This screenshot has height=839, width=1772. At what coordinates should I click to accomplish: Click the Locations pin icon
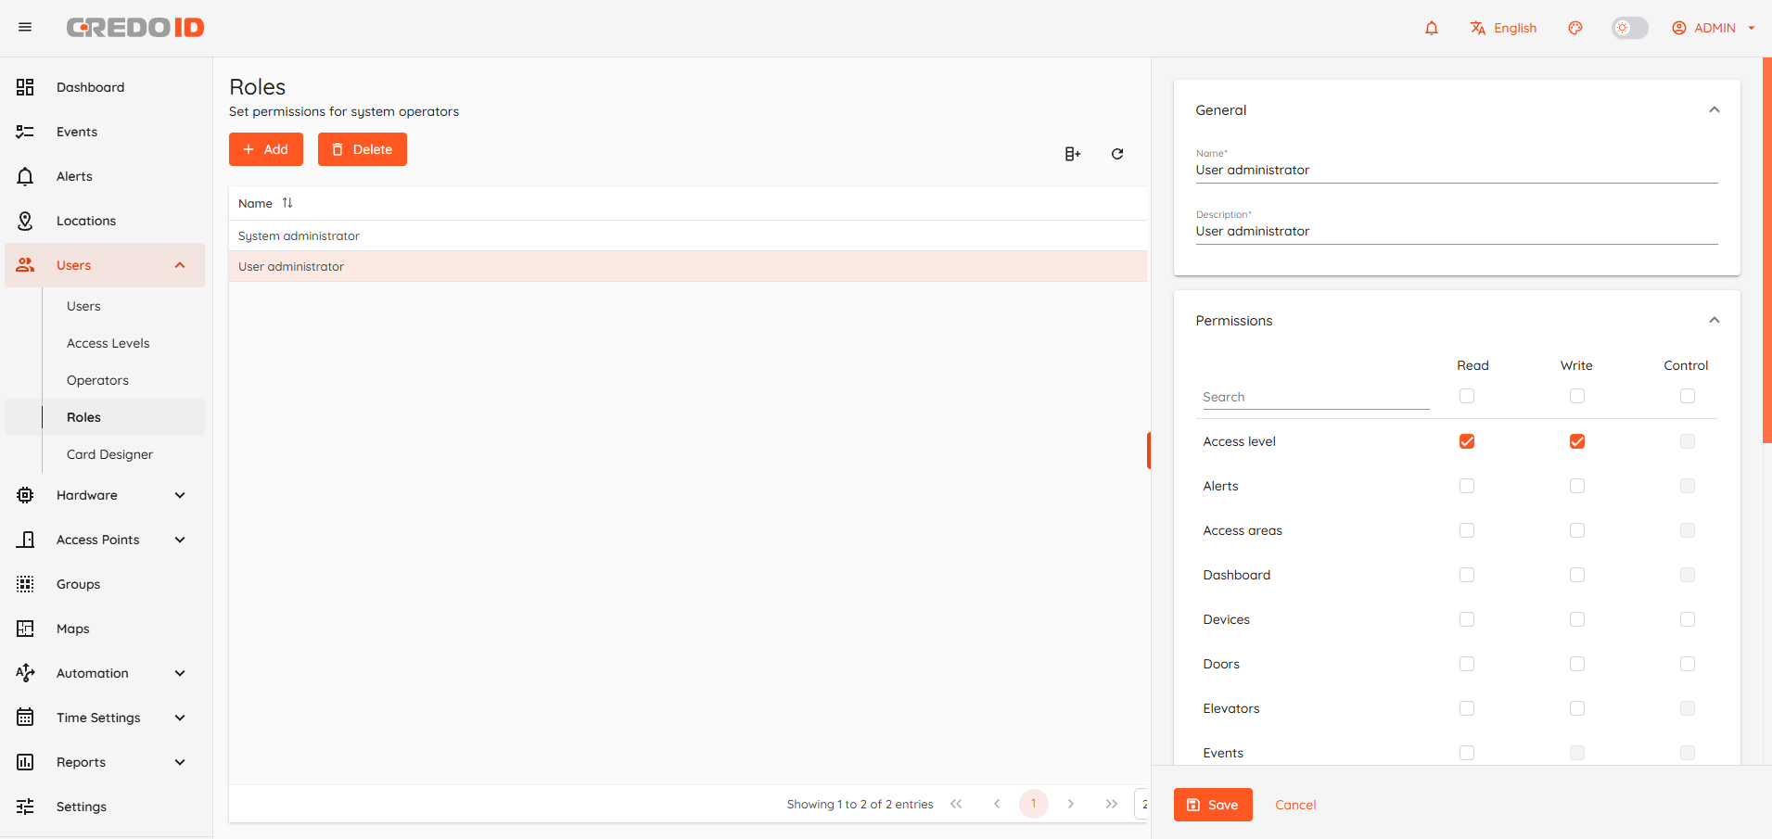click(x=25, y=221)
